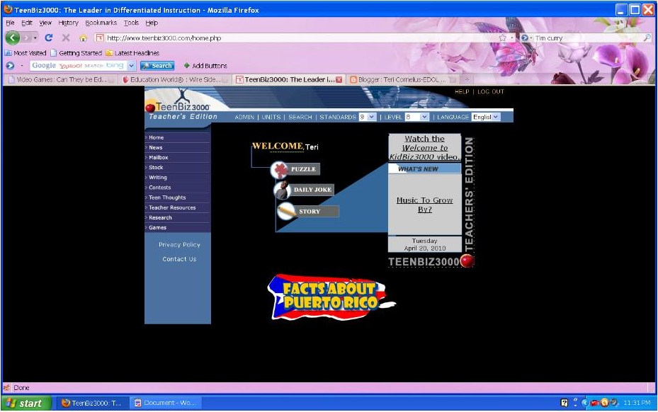Screen dimensions: 658x412
Task: Click the Firefox icon in the title bar
Action: [x=8, y=9]
